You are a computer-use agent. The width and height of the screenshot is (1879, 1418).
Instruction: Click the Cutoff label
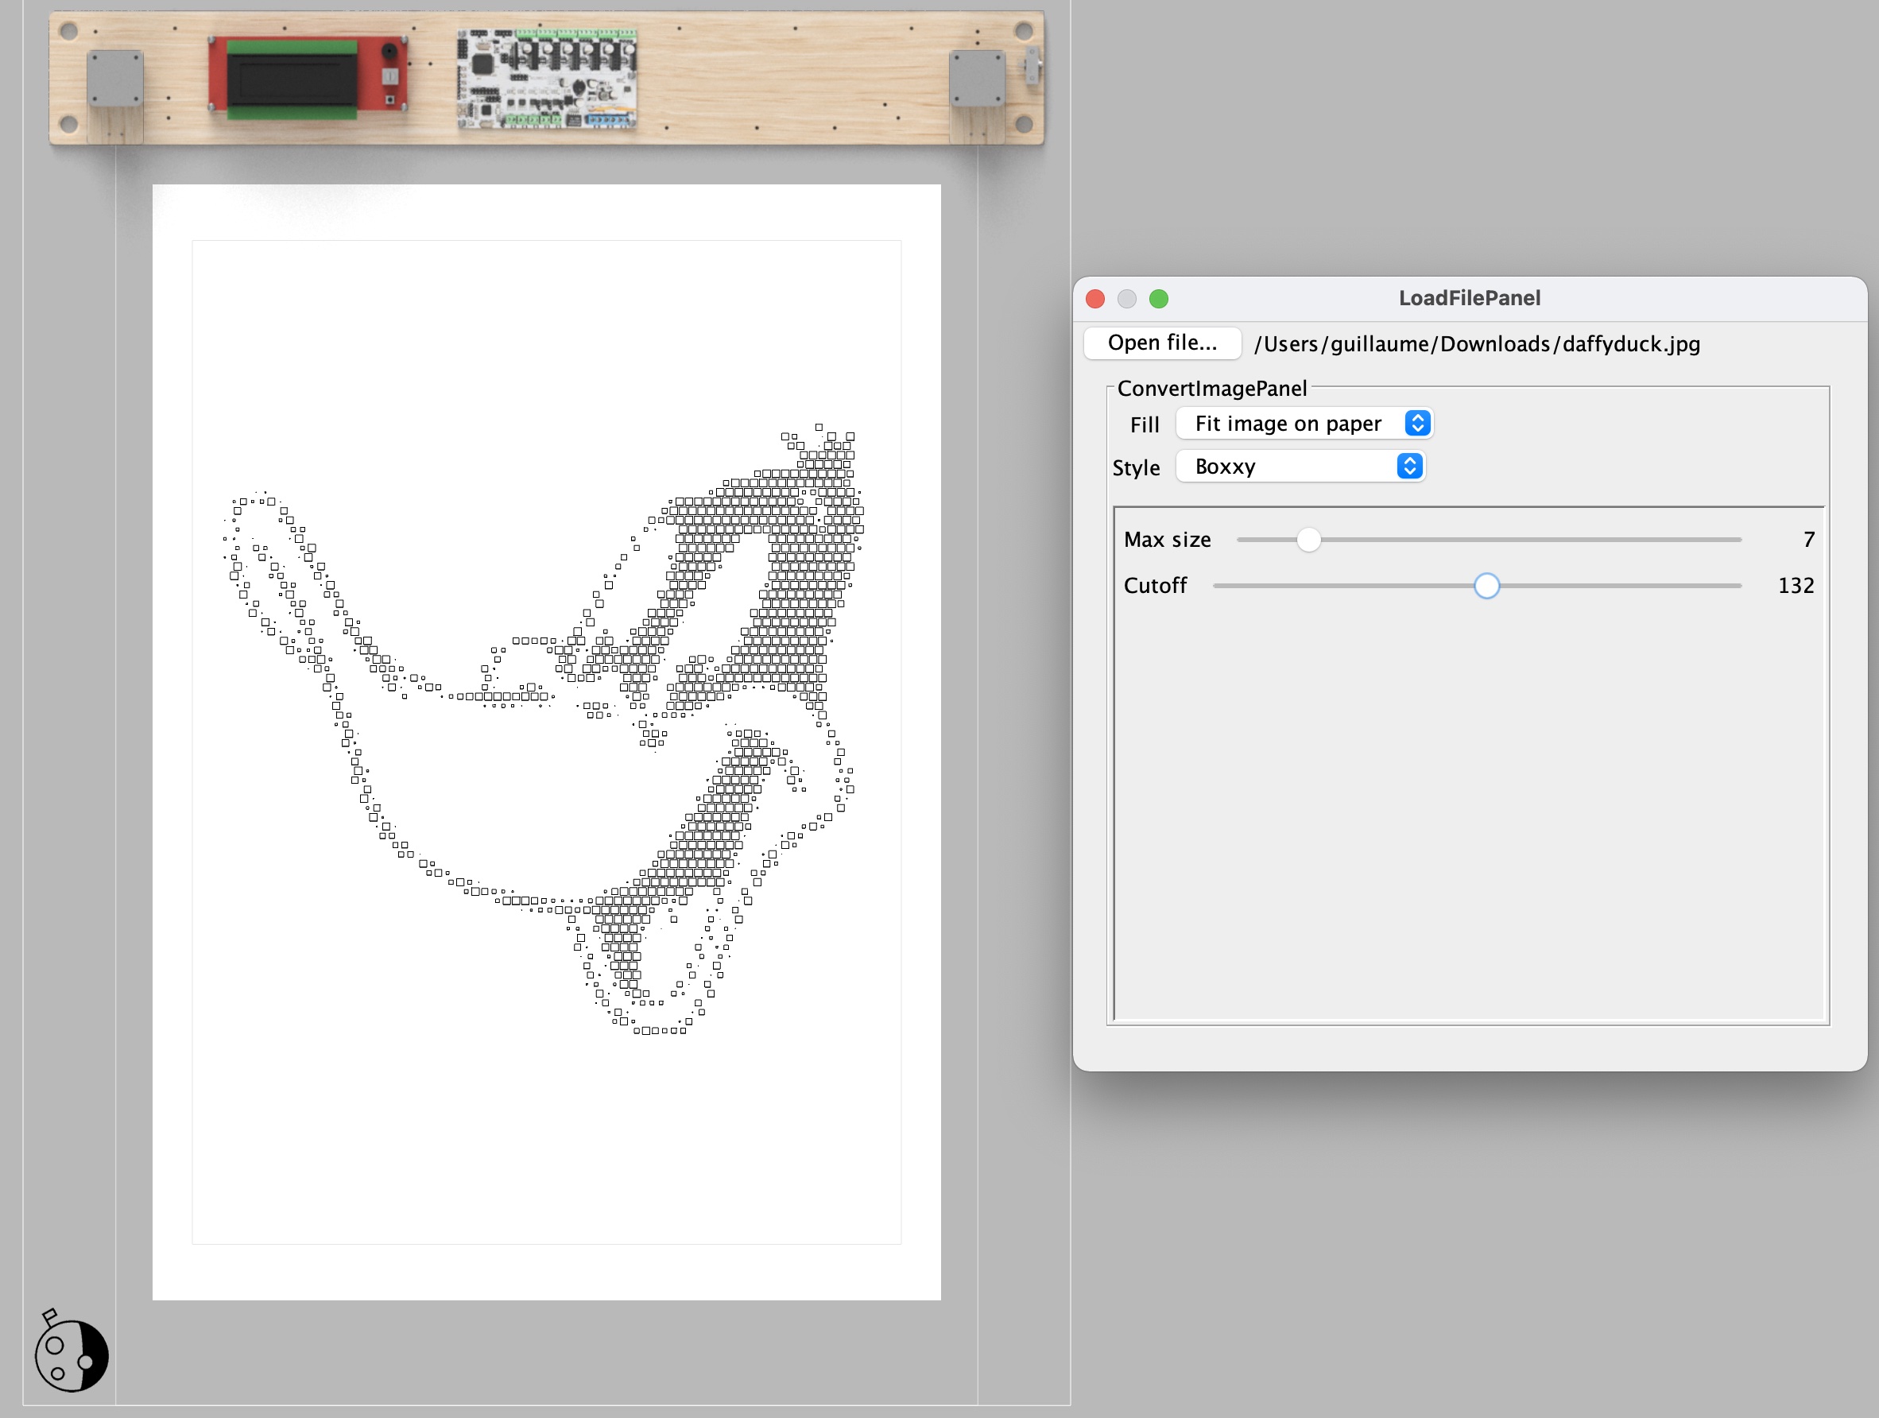click(x=1154, y=585)
